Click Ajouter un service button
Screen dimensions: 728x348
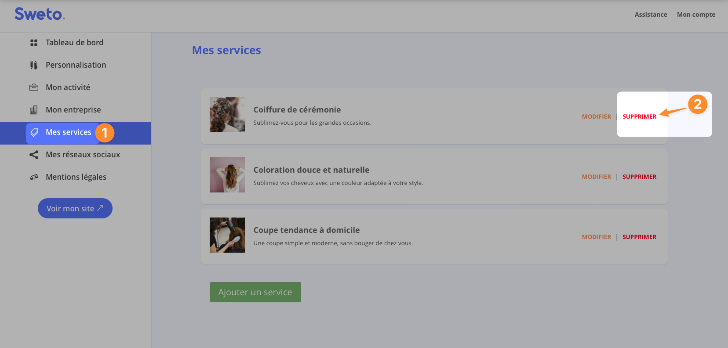[255, 292]
